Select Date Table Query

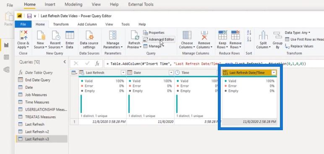pyautogui.click(x=42, y=73)
